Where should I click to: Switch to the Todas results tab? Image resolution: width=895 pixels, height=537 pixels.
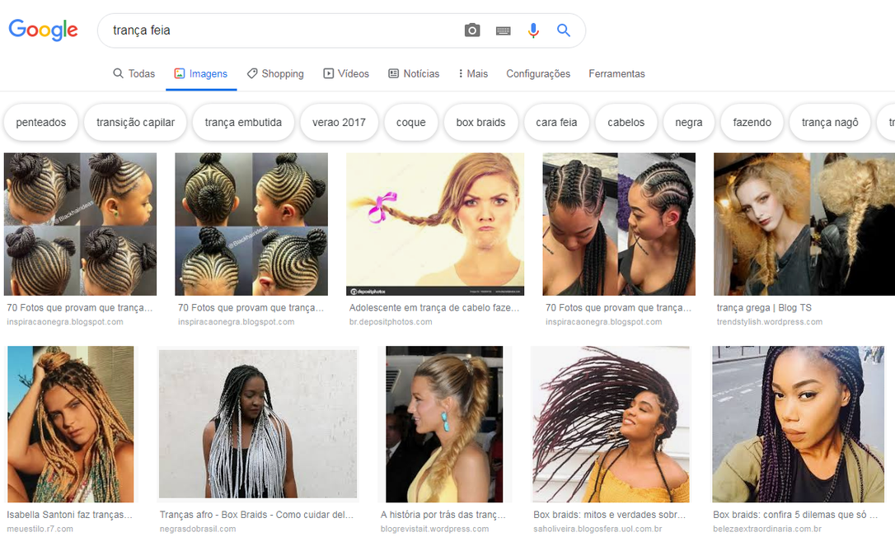(x=134, y=73)
